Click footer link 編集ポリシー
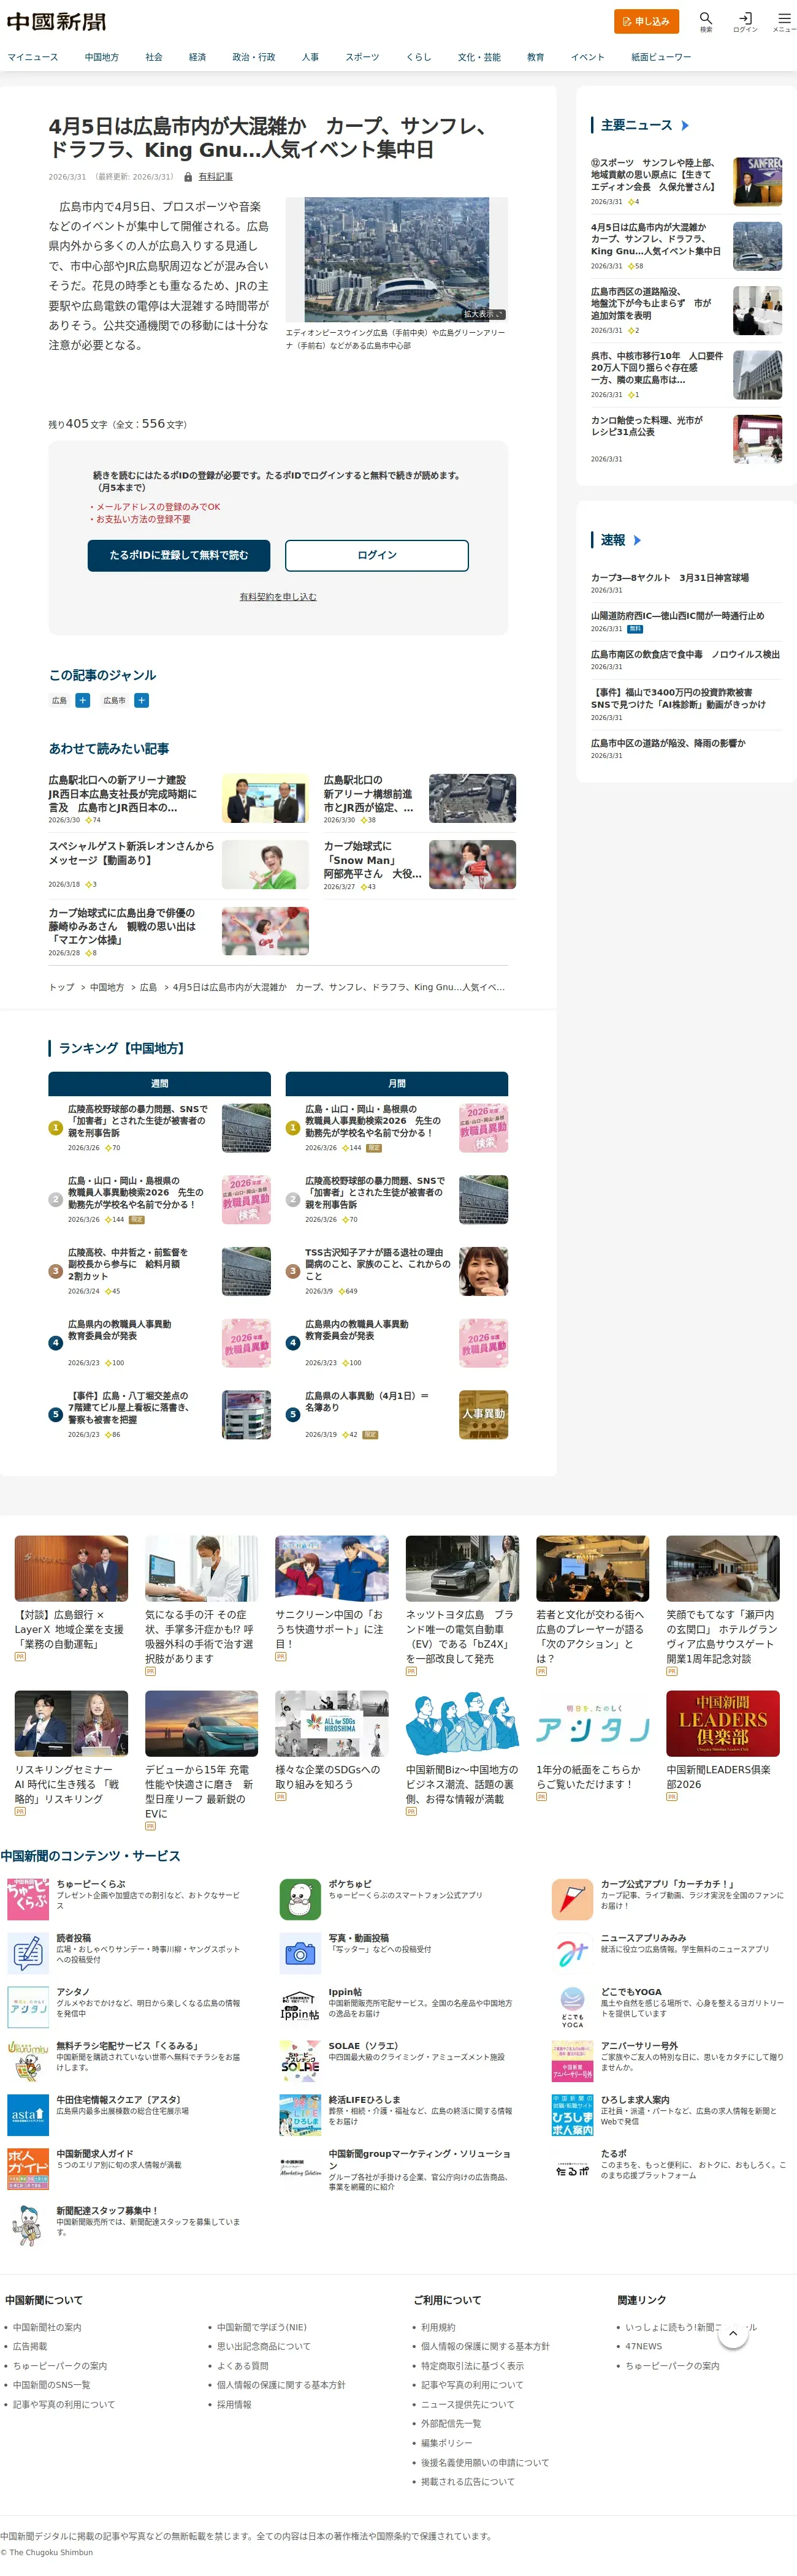 coord(446,2443)
